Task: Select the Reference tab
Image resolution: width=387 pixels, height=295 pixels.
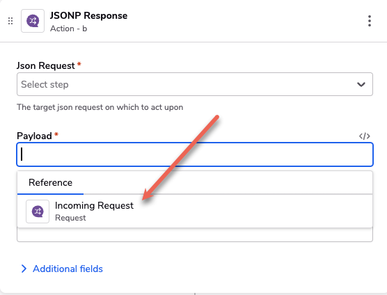Action: pyautogui.click(x=50, y=182)
